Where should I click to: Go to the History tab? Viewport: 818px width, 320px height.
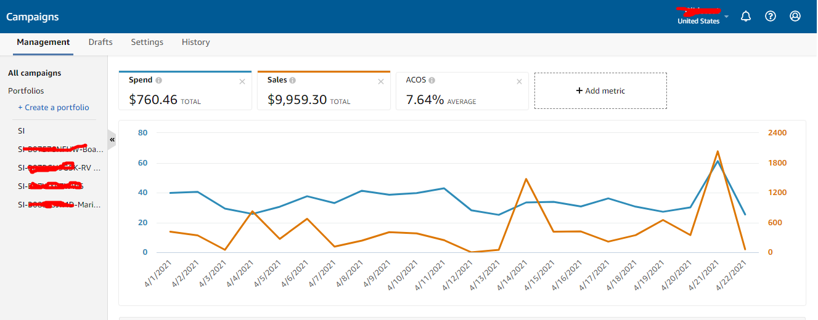(x=195, y=42)
